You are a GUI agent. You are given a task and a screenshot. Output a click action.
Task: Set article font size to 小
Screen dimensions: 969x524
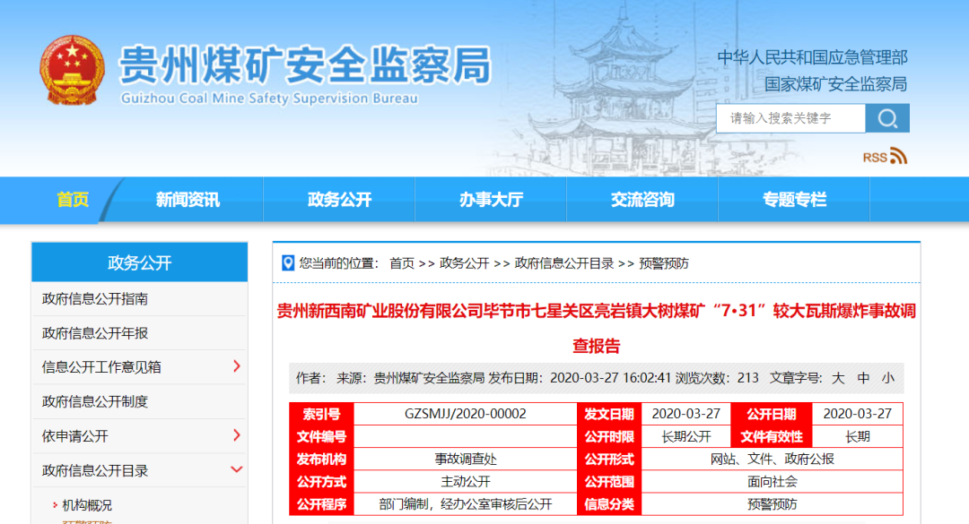click(888, 378)
